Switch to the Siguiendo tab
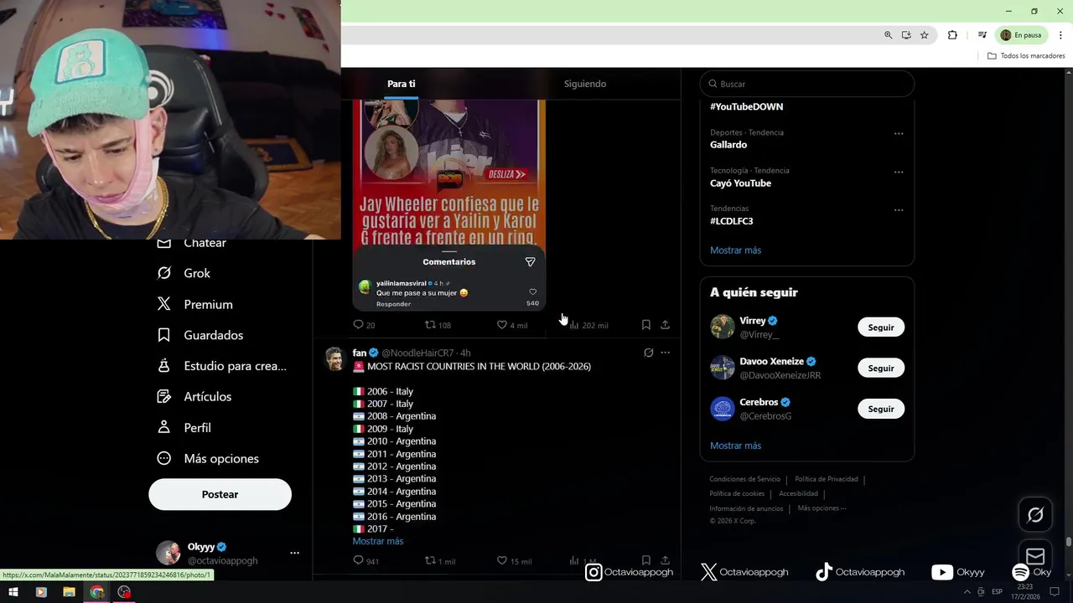Viewport: 1073px width, 603px height. [x=585, y=84]
